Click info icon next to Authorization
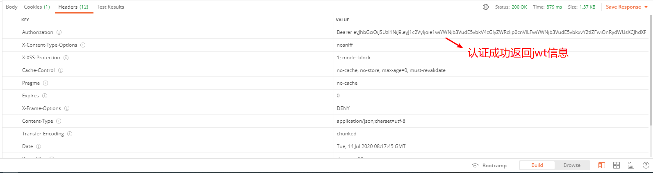Image resolution: width=653 pixels, height=173 pixels. pyautogui.click(x=59, y=32)
